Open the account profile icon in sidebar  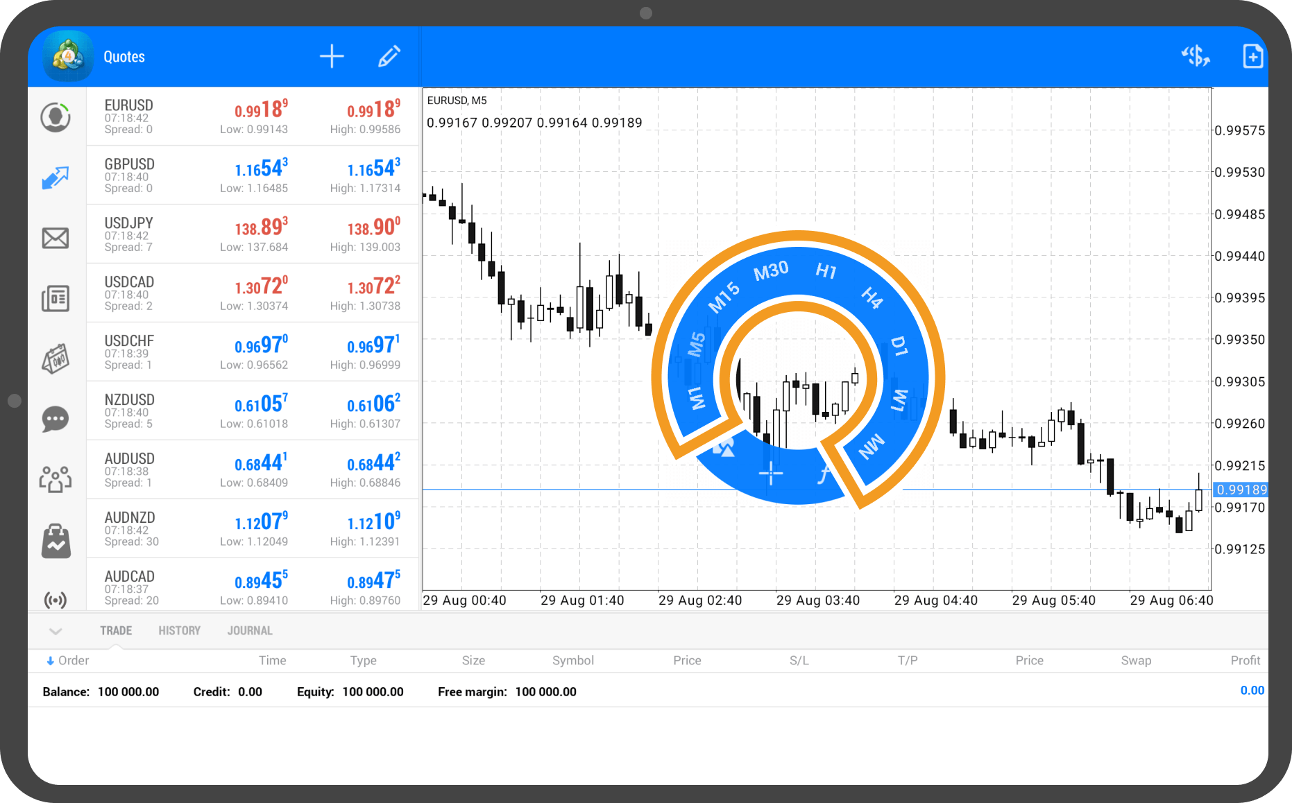[56, 117]
